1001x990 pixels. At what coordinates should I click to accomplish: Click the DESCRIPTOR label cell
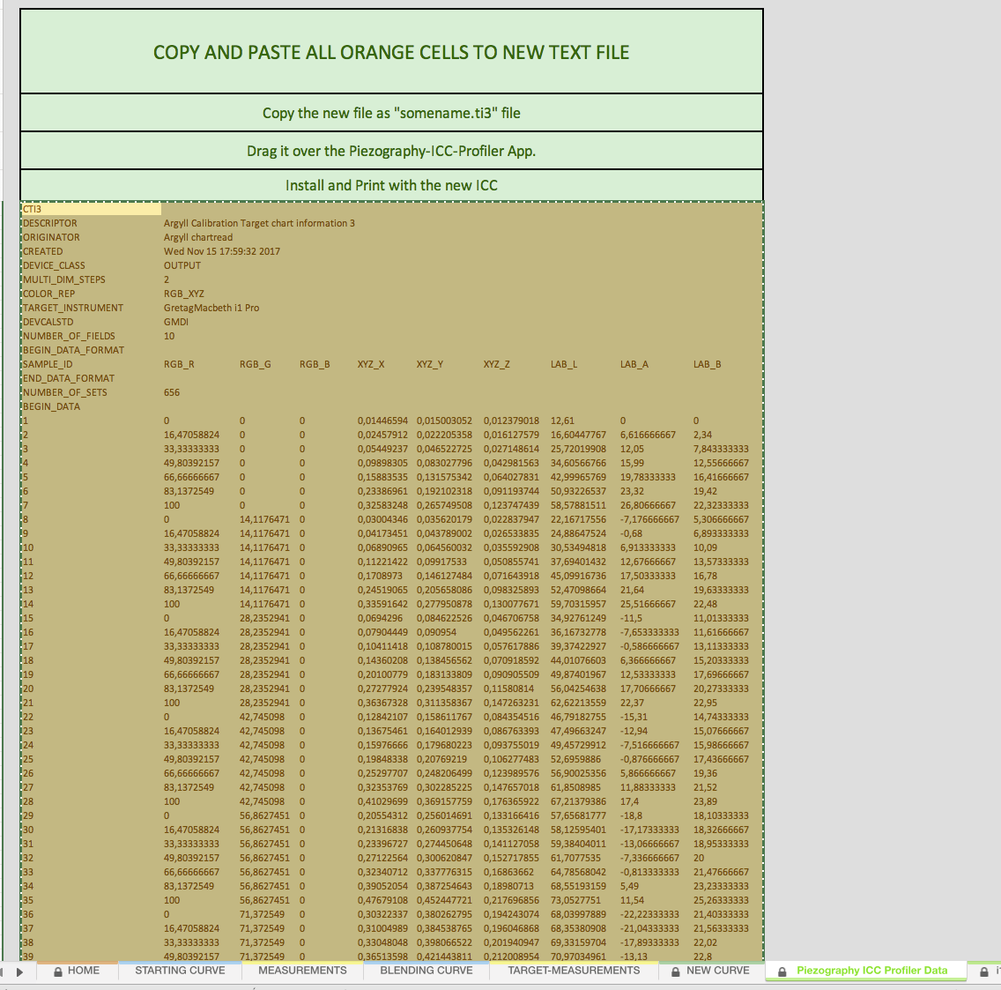(50, 223)
